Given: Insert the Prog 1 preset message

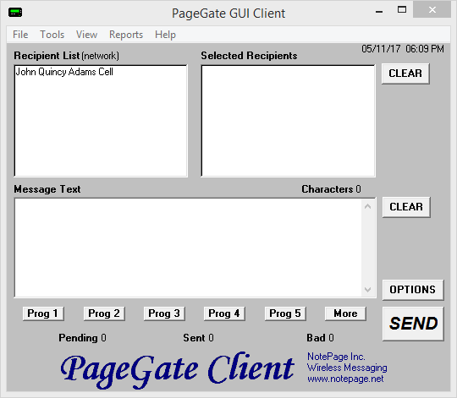Looking at the screenshot, I should 43,313.
